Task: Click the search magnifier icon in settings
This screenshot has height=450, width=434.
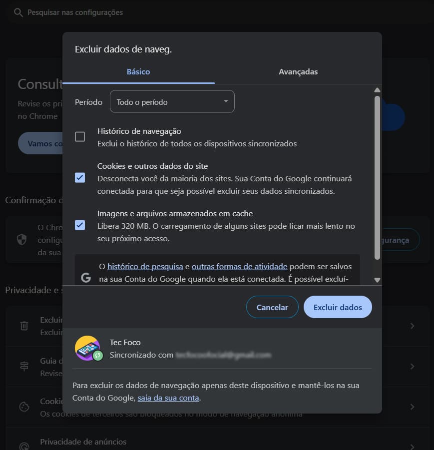Action: (18, 12)
